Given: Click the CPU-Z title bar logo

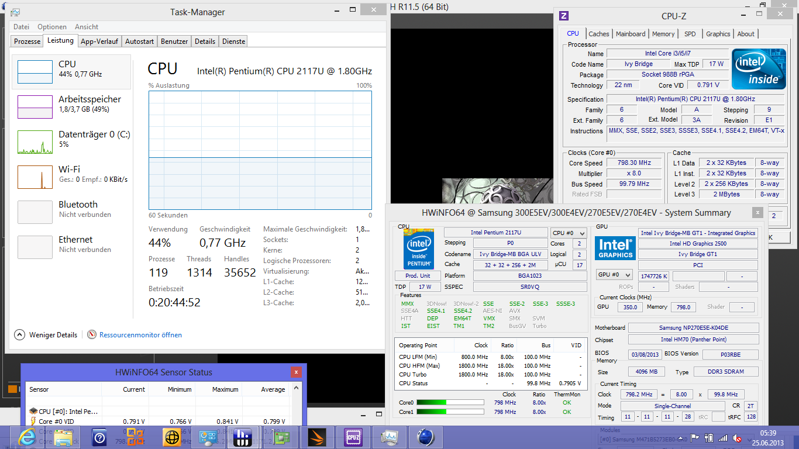Looking at the screenshot, I should tap(564, 16).
